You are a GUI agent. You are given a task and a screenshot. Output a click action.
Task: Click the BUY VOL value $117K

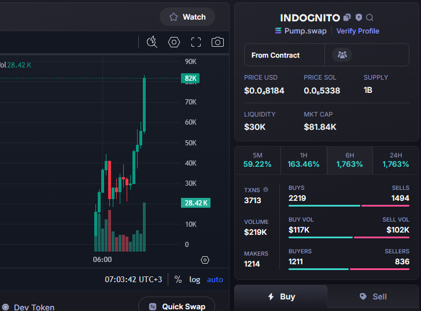(299, 230)
